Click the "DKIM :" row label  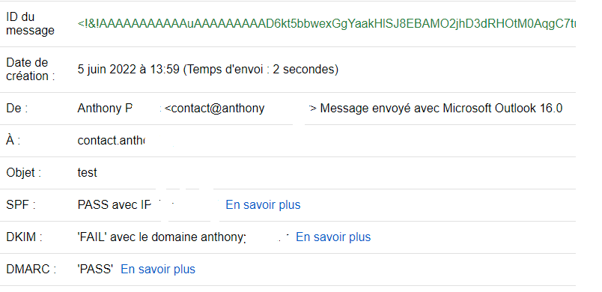(24, 237)
